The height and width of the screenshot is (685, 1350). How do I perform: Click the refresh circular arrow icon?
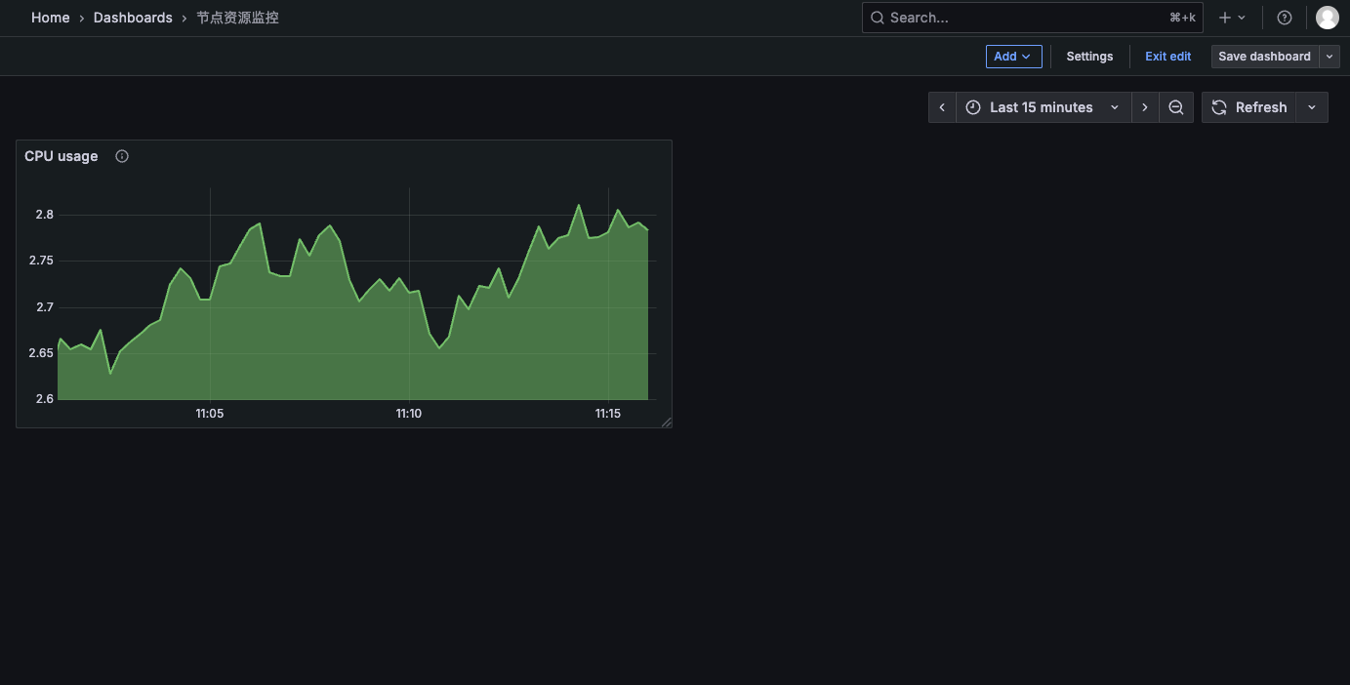(x=1218, y=107)
